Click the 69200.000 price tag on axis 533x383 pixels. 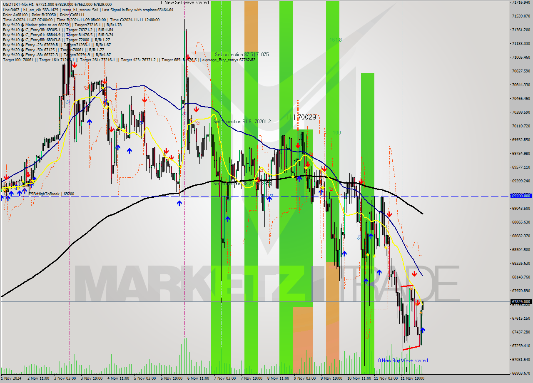pos(521,196)
